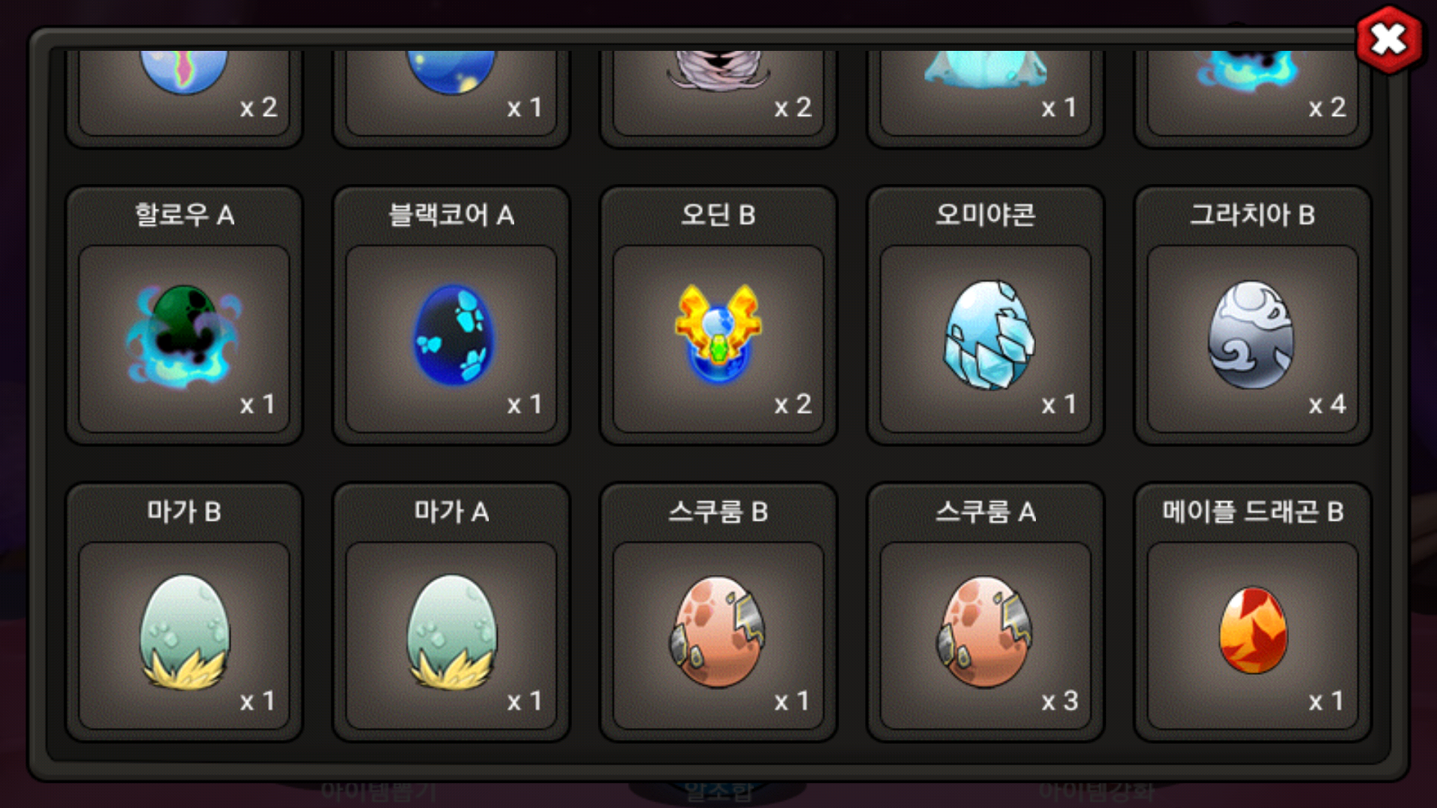Choose the 마가 B nest egg
1437x808 pixels.
185,632
